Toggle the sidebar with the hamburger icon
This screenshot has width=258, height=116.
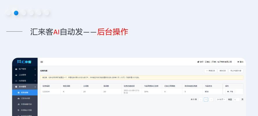coord(42,62)
